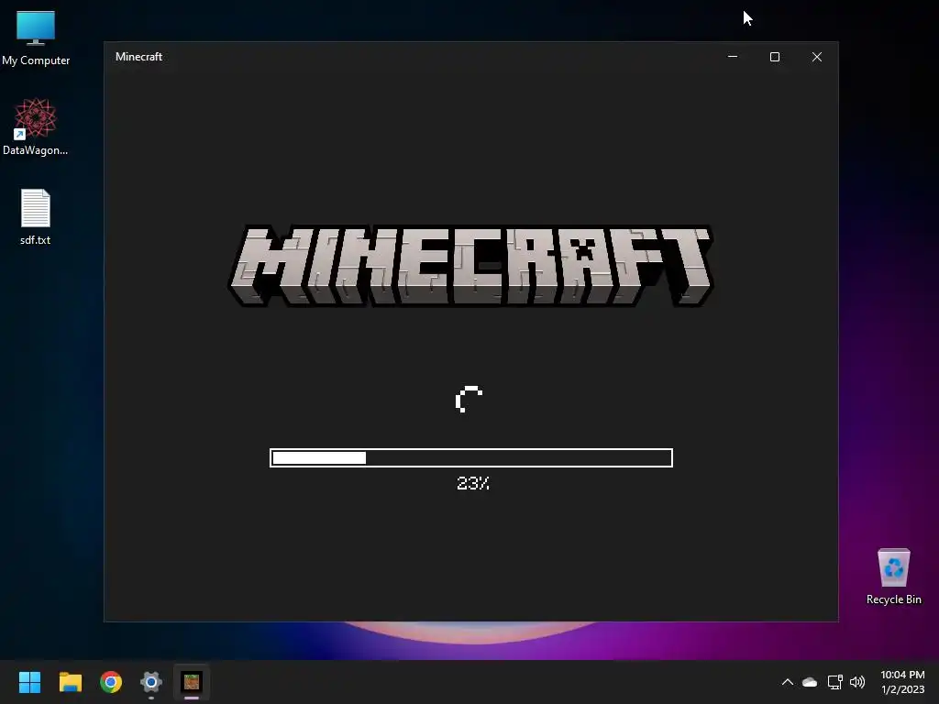Viewport: 939px width, 704px height.
Task: Click the Minecraft logo image
Action: pyautogui.click(x=471, y=266)
